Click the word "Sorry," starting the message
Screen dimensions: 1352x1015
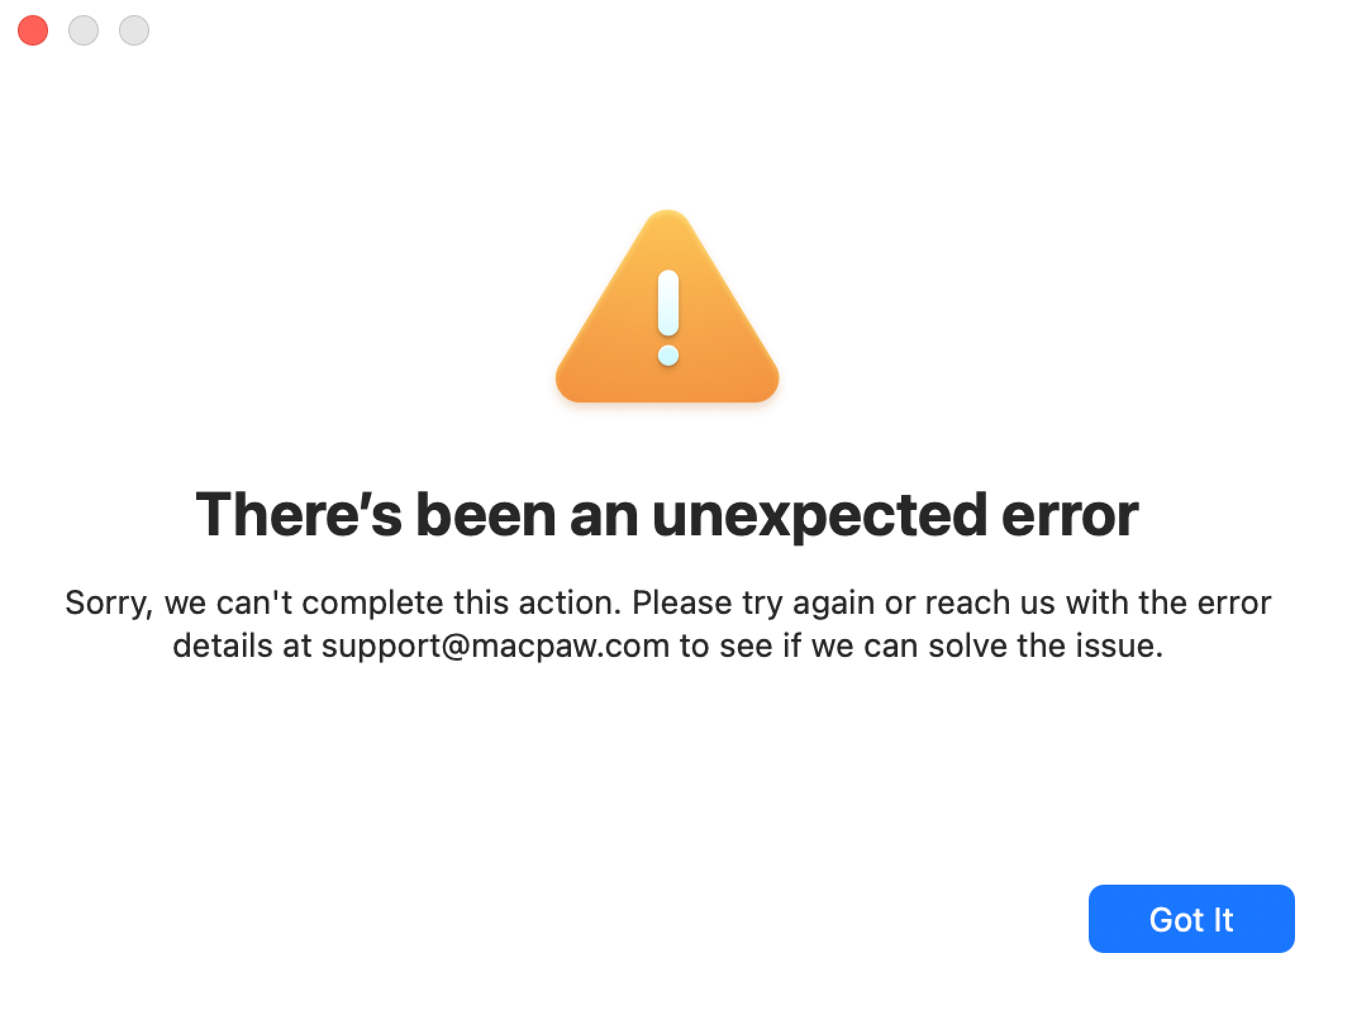coord(109,603)
